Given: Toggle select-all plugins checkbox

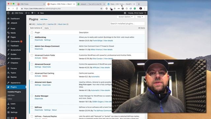Looking at the screenshot, I should tap(32, 32).
